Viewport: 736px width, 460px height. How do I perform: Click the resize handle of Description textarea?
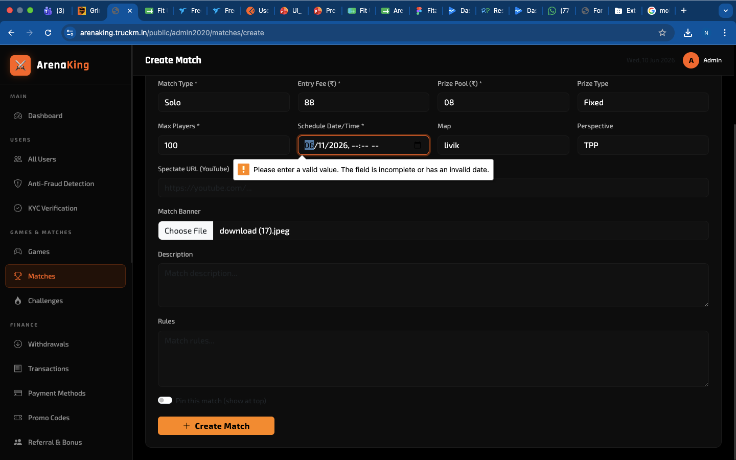(706, 304)
